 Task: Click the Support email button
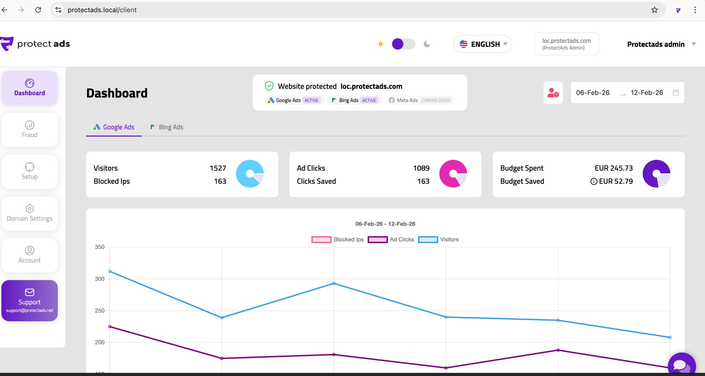pos(29,300)
